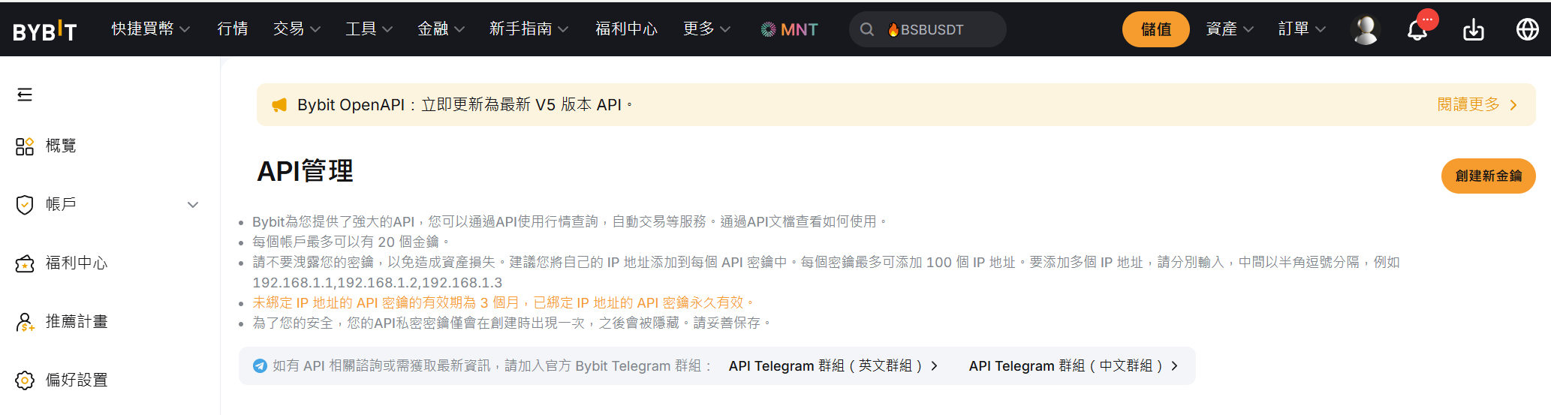Click the 每個帳戶最多可以有 20 個金鑰 text
Screen dimensions: 1551x415
[x=351, y=242]
